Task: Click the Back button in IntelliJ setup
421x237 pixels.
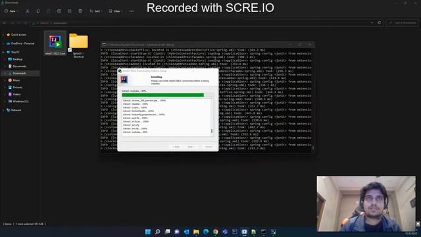Action: click(176, 147)
